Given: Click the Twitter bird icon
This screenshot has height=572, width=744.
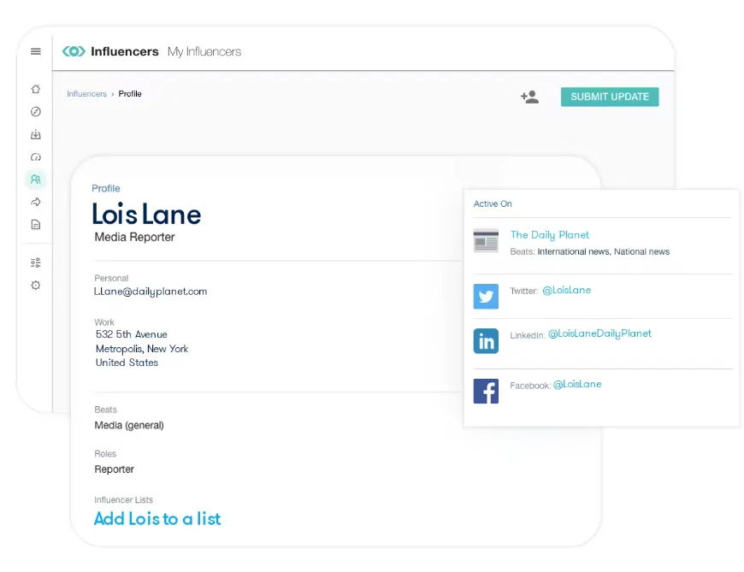Looking at the screenshot, I should (x=486, y=297).
